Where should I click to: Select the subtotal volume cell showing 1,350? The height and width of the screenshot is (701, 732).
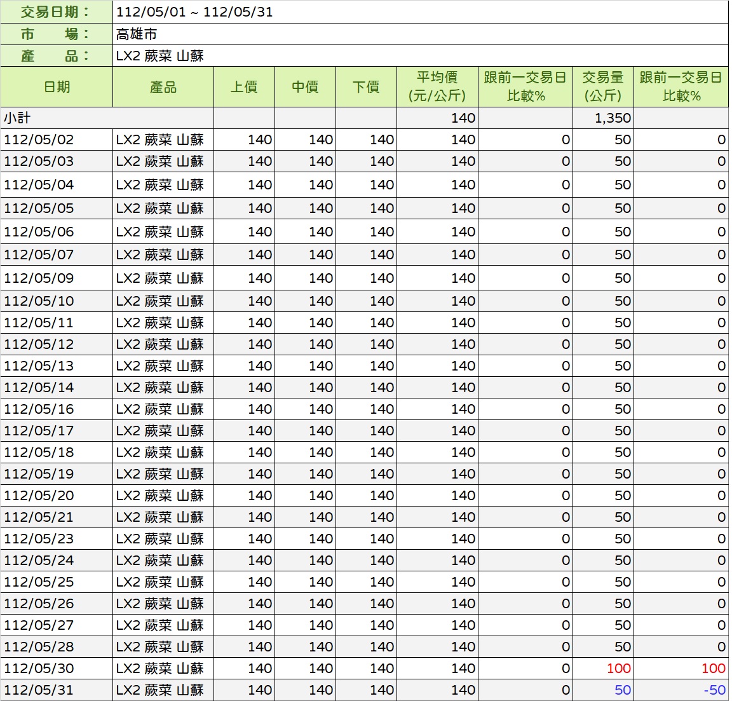(612, 118)
